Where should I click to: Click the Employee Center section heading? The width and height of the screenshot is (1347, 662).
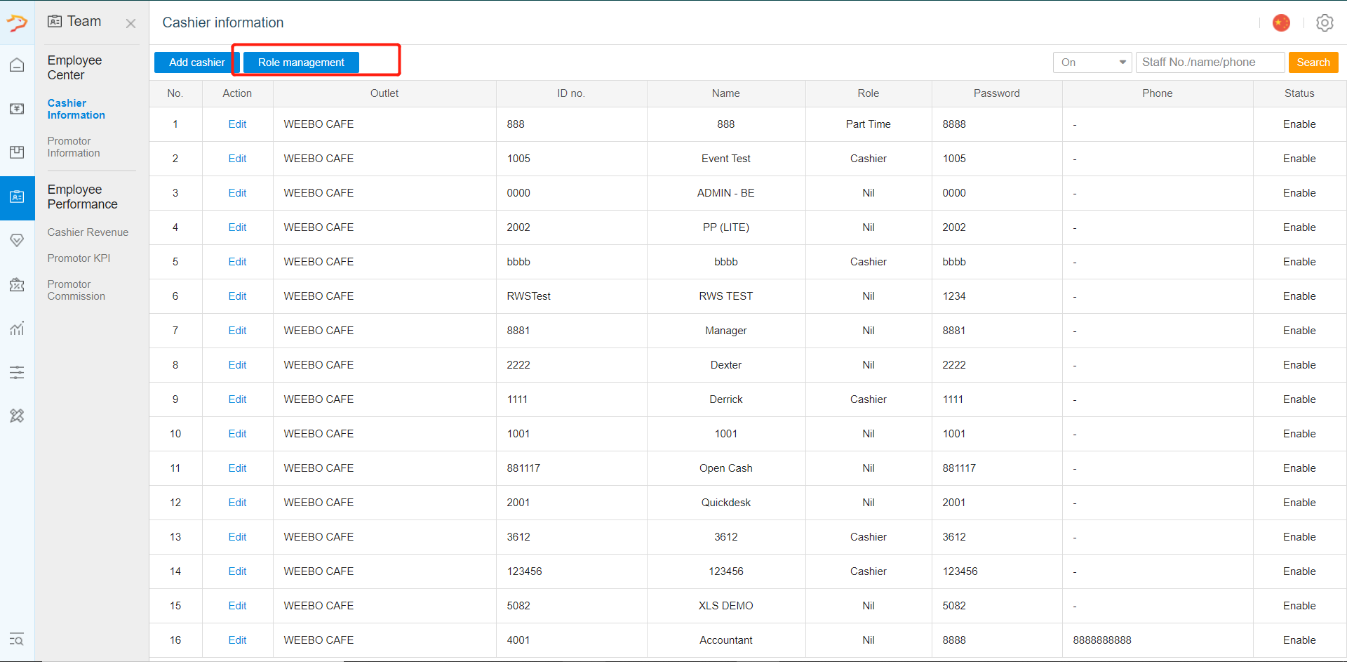[74, 68]
